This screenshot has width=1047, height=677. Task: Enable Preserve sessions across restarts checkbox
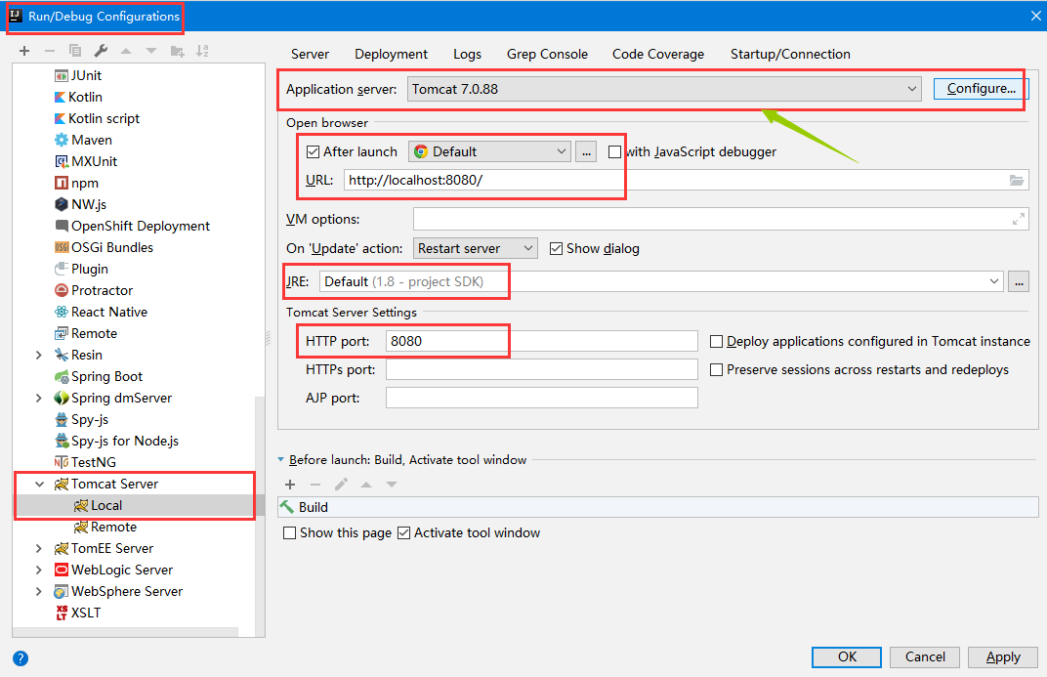click(716, 369)
